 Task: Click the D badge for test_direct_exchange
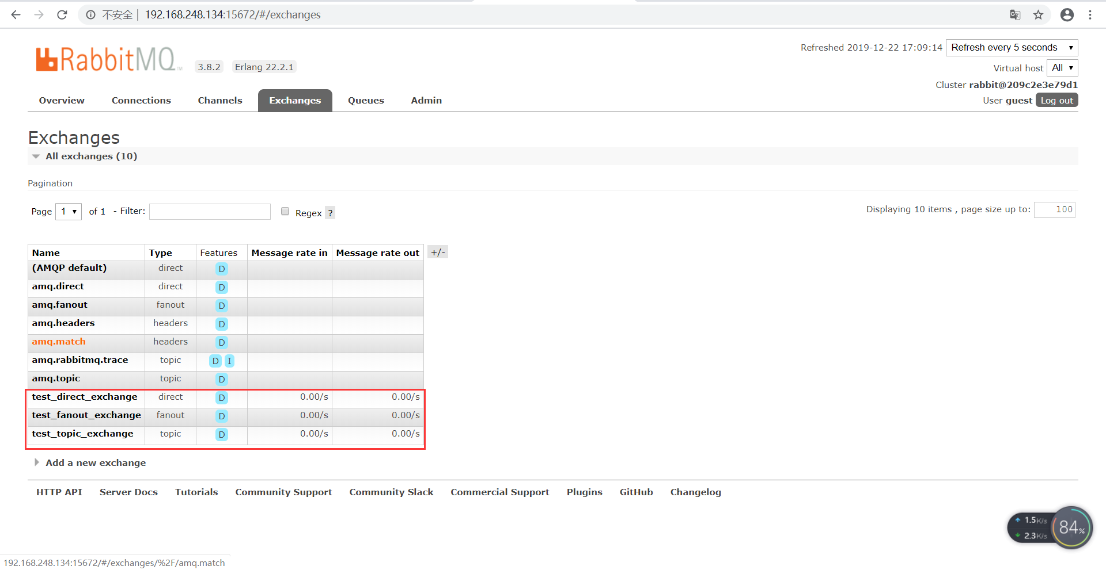click(222, 397)
